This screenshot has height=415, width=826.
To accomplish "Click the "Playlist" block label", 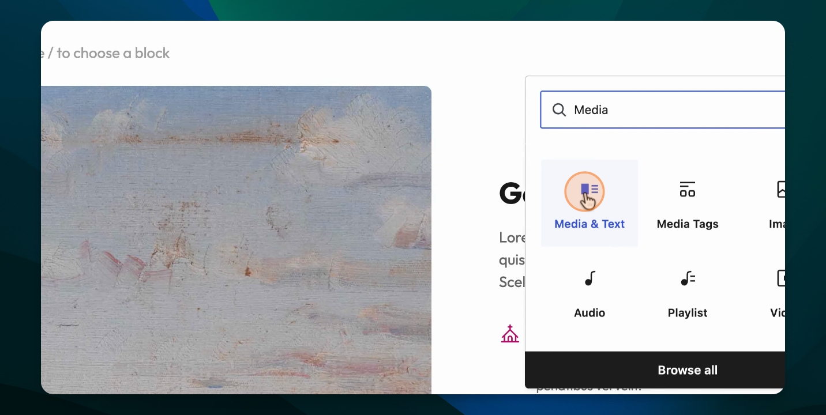I will pyautogui.click(x=688, y=313).
